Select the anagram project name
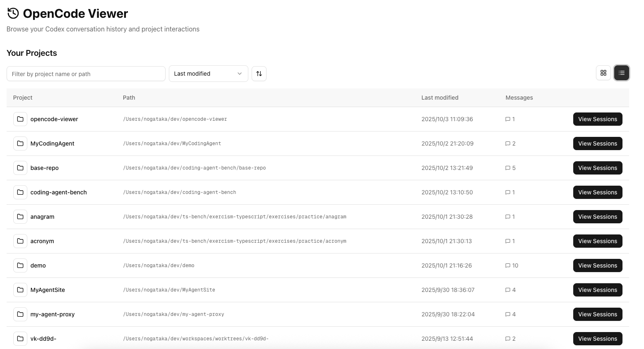Viewport: 644px width, 349px height. (42, 217)
